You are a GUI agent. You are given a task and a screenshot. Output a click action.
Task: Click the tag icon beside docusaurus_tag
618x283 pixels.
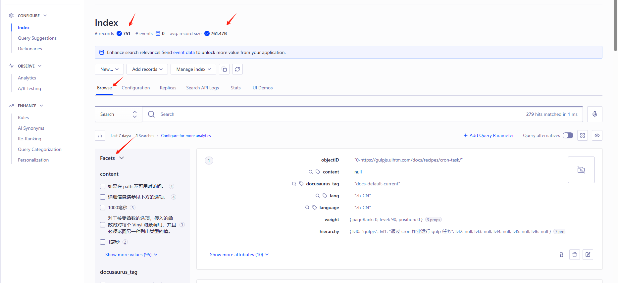tap(301, 184)
